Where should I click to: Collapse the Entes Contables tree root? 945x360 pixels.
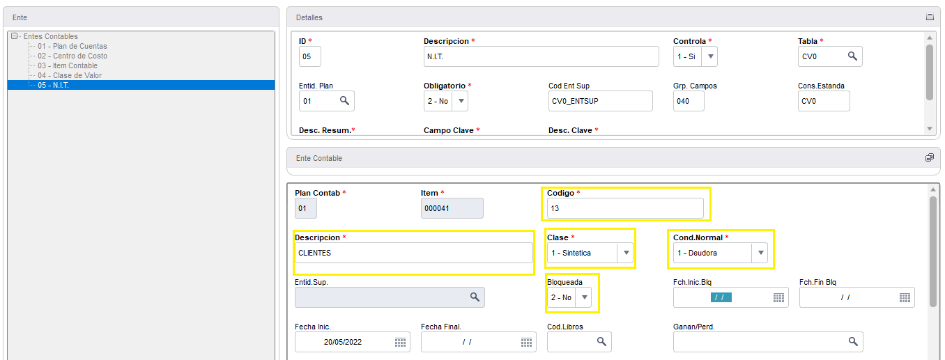coord(15,36)
